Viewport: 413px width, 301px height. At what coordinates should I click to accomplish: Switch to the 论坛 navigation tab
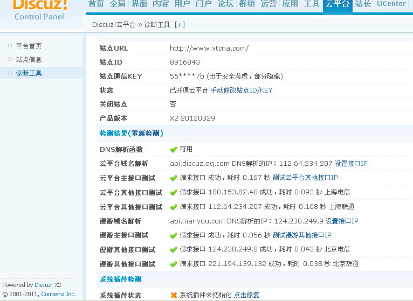(225, 4)
